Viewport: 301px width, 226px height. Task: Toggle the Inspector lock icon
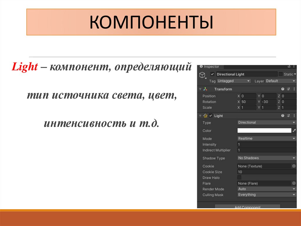[289, 66]
